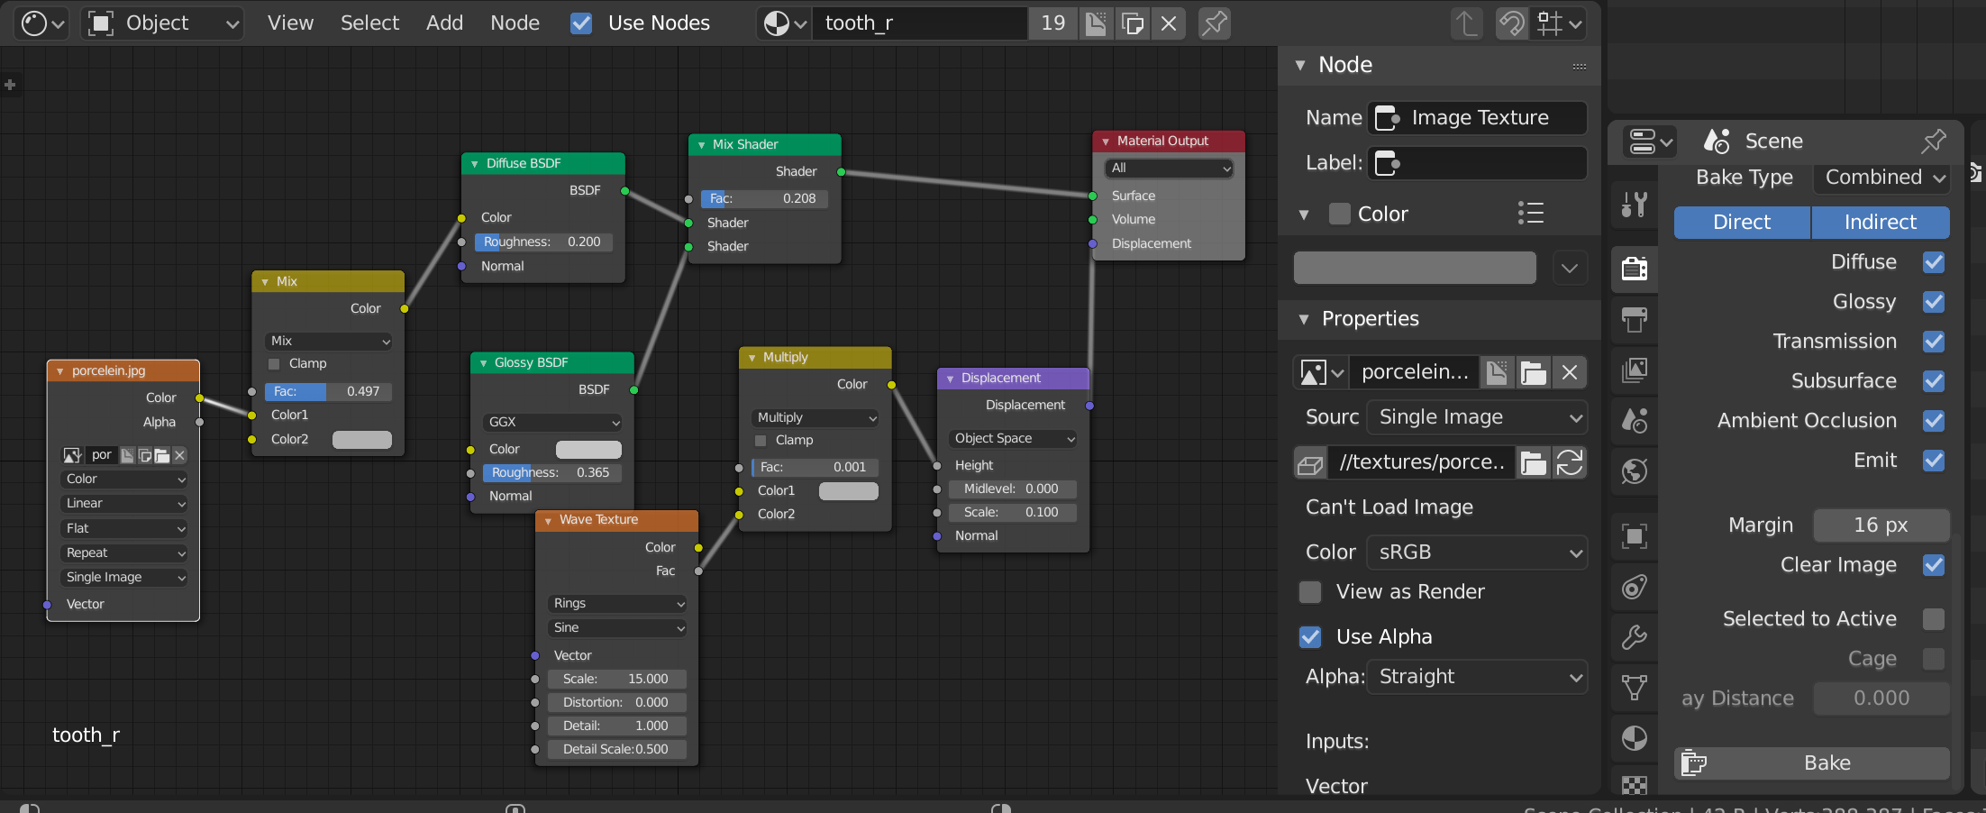The height and width of the screenshot is (813, 1986).
Task: Pin the Scene properties context
Action: point(1933,142)
